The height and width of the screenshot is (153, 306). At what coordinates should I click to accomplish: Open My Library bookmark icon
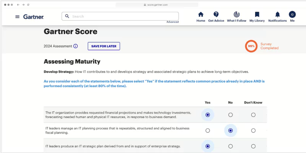[x=257, y=15]
